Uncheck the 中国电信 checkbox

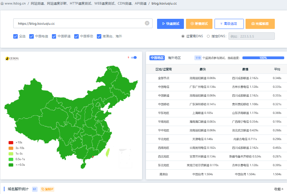pyautogui.click(x=32, y=36)
